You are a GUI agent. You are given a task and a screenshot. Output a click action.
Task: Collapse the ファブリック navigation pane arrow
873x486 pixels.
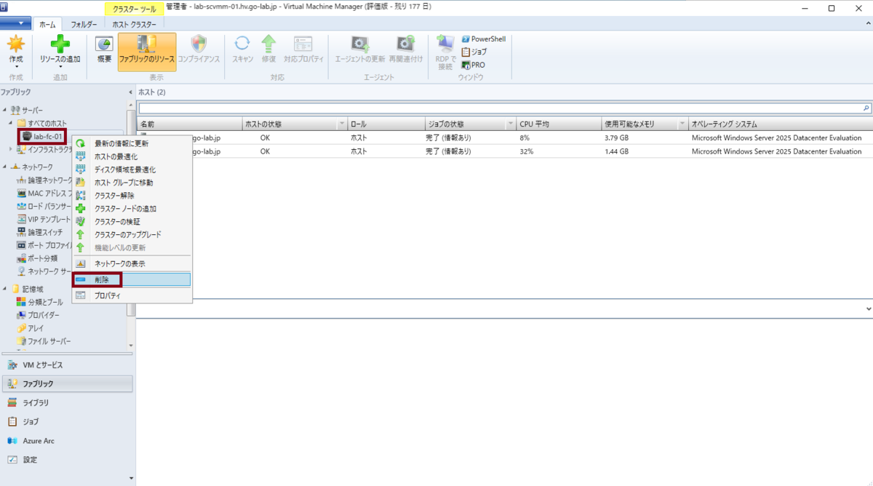pyautogui.click(x=131, y=92)
